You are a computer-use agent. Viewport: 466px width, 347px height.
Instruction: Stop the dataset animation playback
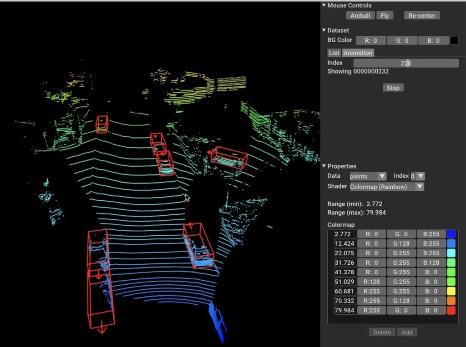coord(392,87)
